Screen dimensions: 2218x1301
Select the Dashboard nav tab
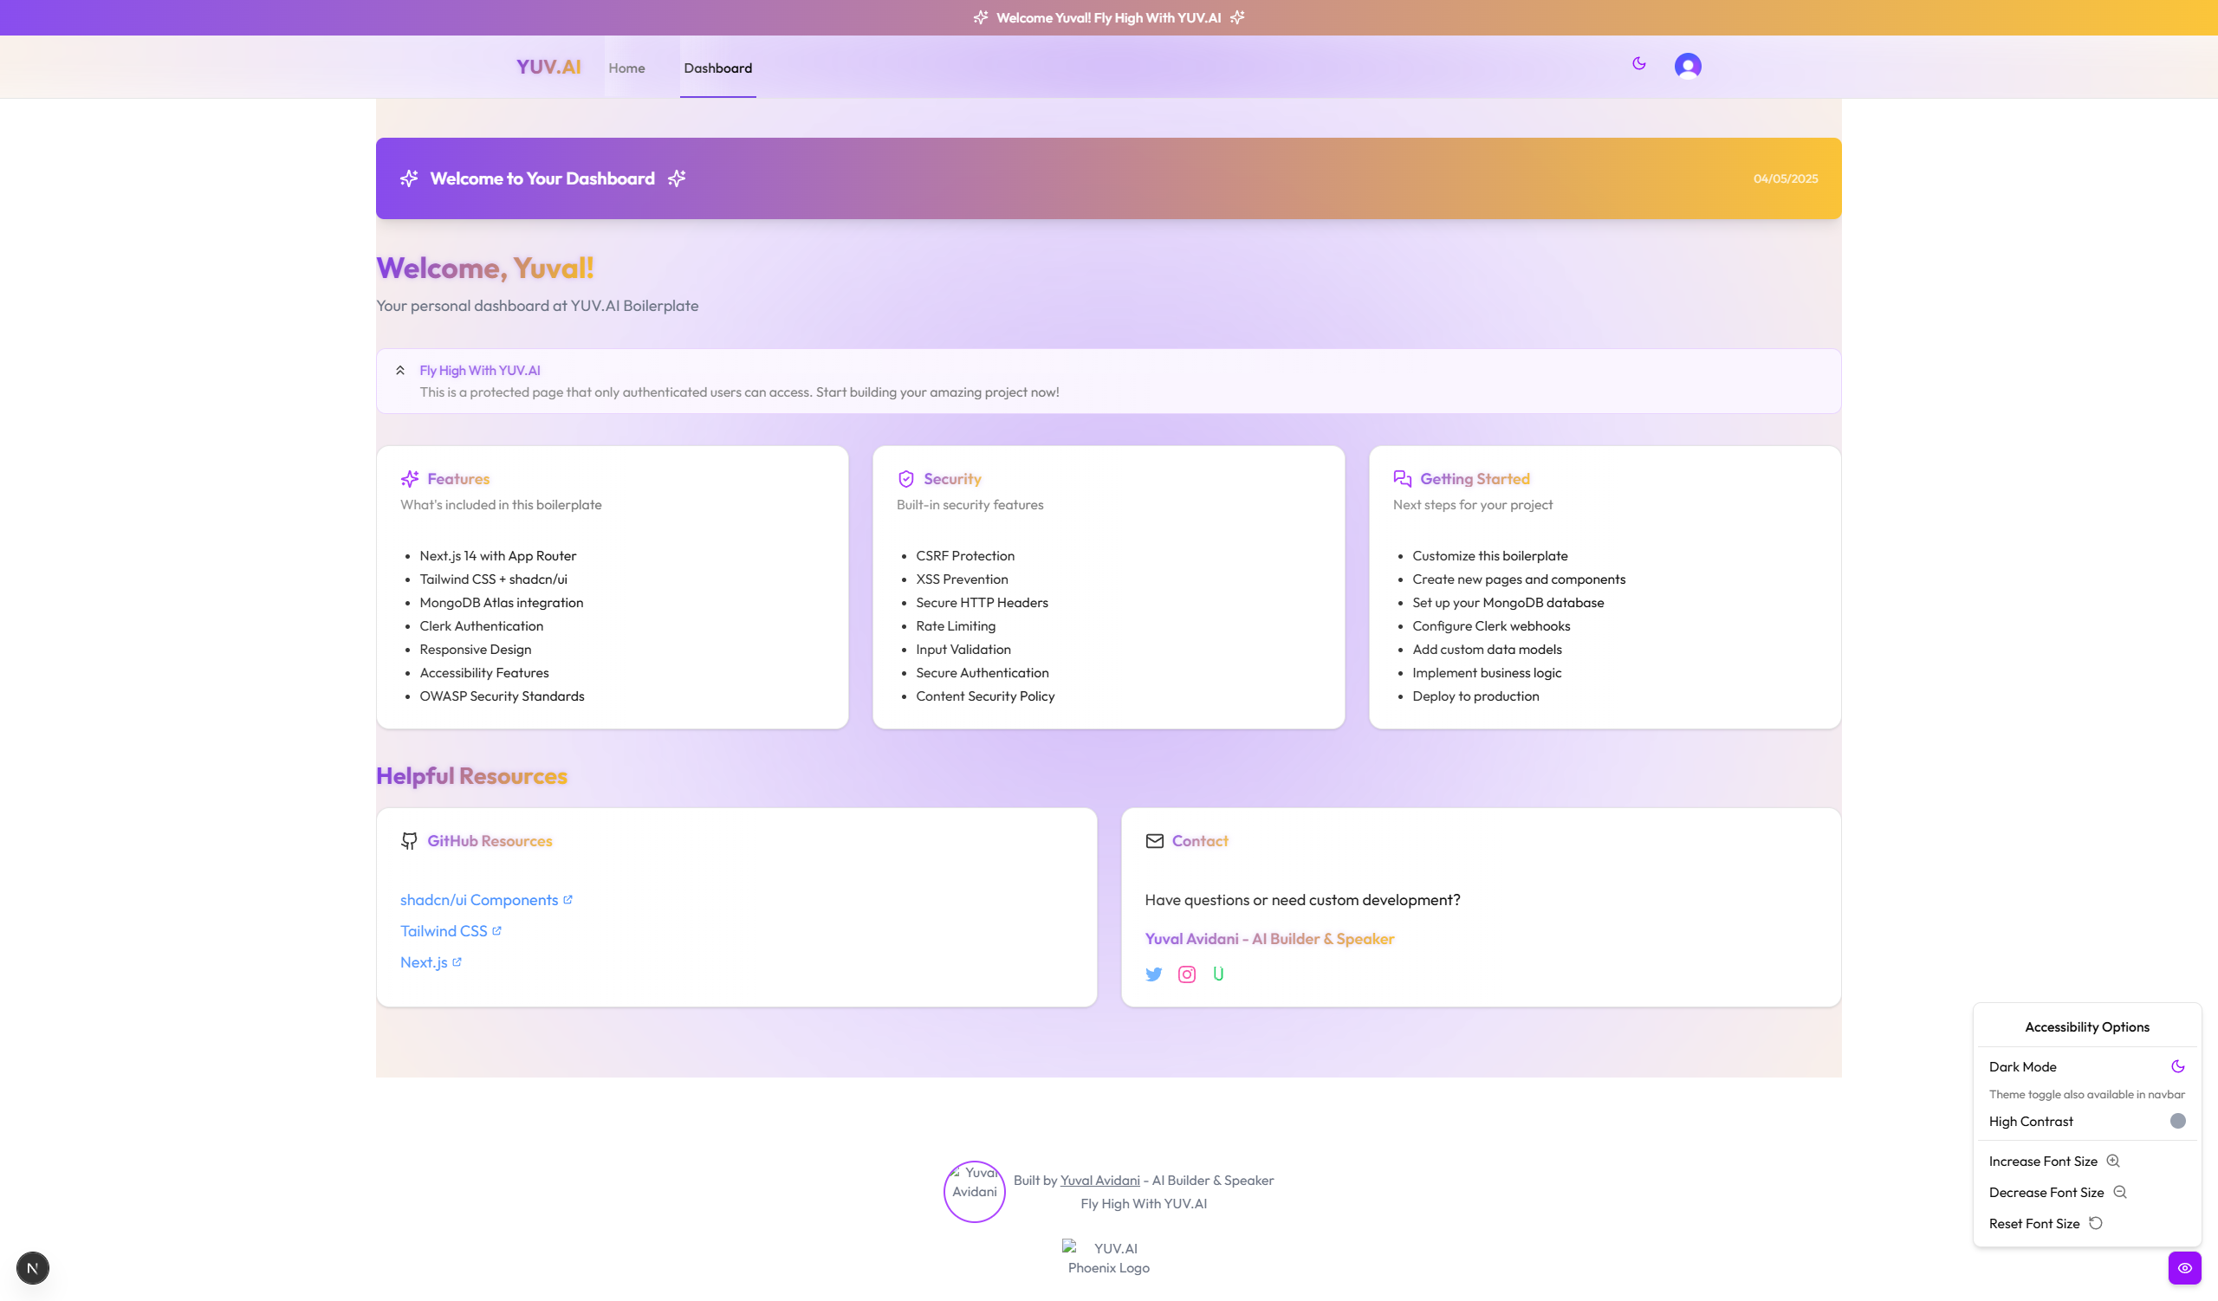(x=717, y=68)
